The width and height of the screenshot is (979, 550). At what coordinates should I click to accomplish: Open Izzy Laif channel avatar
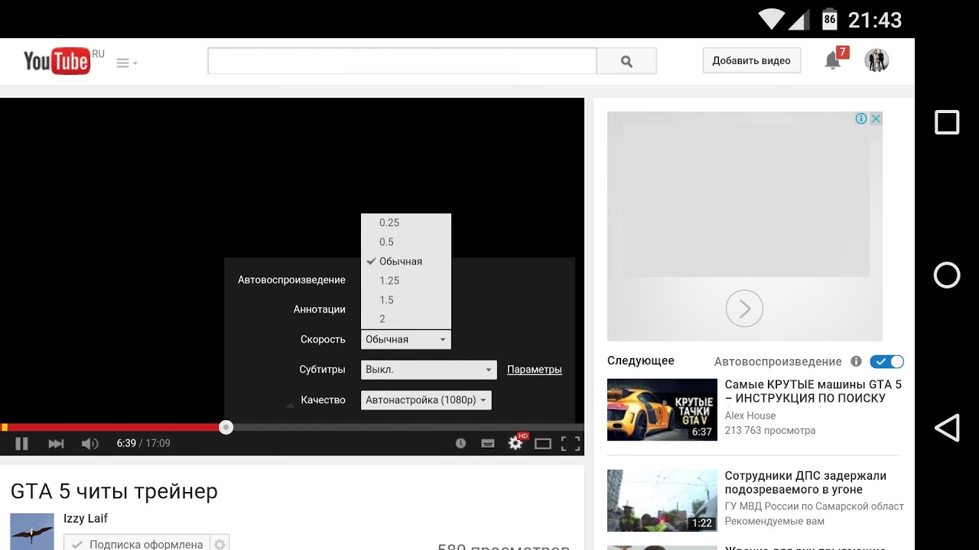click(32, 531)
